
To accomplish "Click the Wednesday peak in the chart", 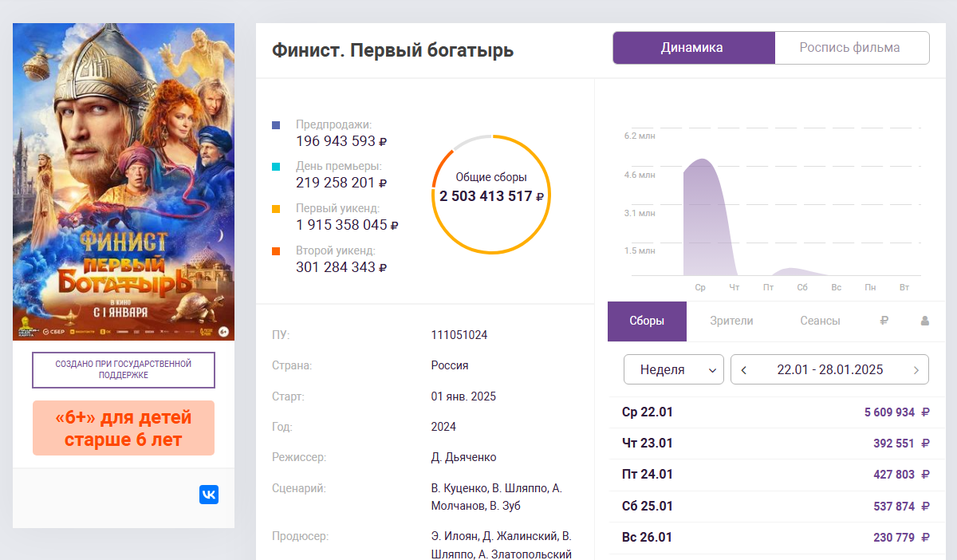I will [x=701, y=160].
